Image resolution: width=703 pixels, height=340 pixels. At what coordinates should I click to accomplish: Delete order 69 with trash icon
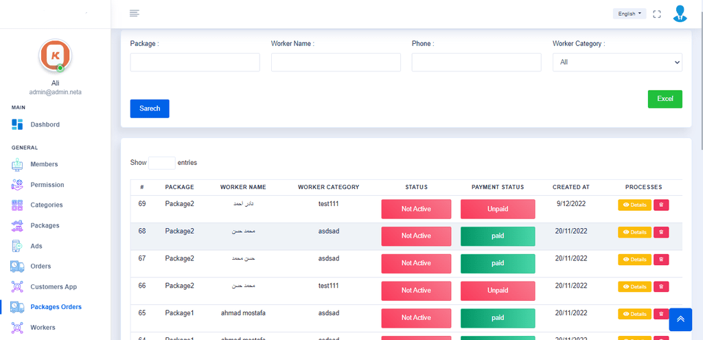pos(661,205)
